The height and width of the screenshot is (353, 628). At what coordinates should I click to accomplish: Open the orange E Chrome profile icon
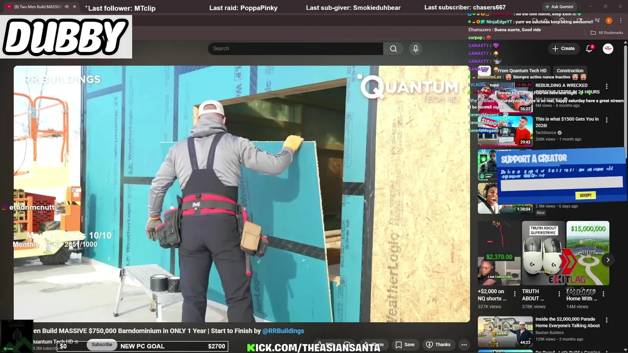pyautogui.click(x=609, y=21)
